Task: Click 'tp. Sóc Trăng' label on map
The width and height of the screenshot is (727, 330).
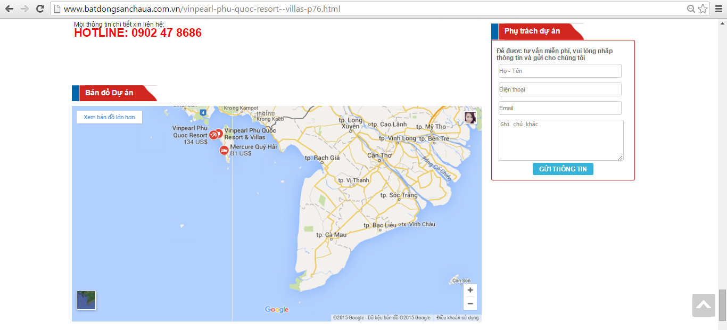Action: click(399, 195)
